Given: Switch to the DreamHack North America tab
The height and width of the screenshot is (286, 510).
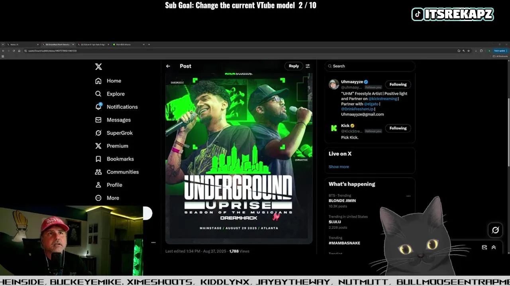Looking at the screenshot, I should (58, 44).
